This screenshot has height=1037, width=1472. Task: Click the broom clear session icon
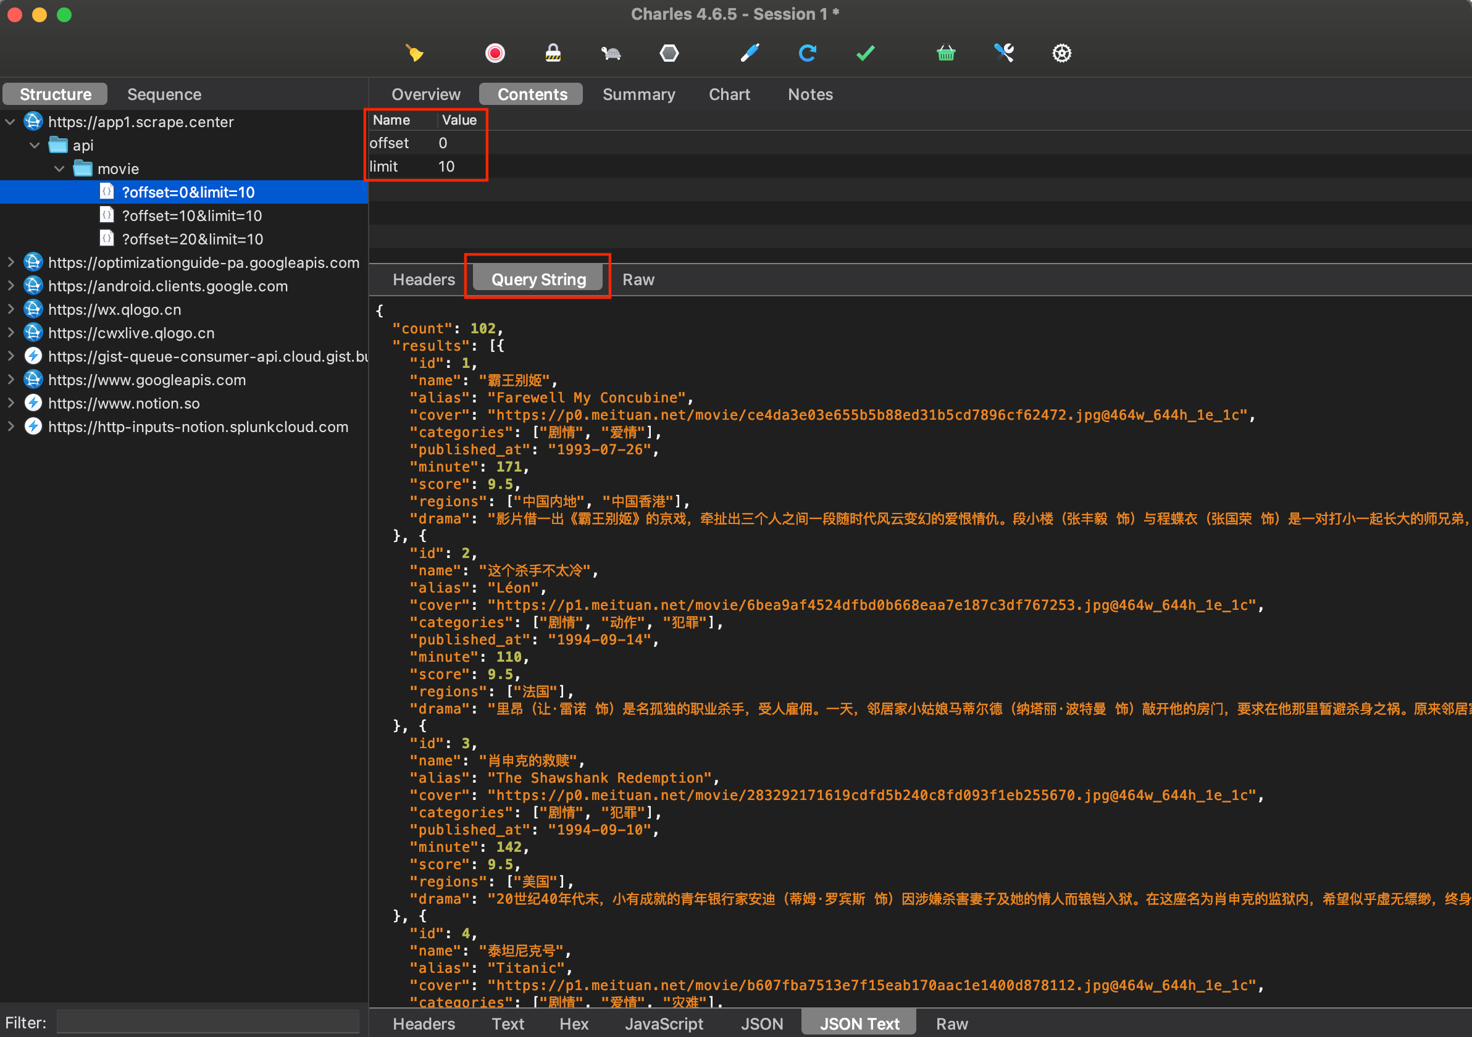[x=414, y=52]
